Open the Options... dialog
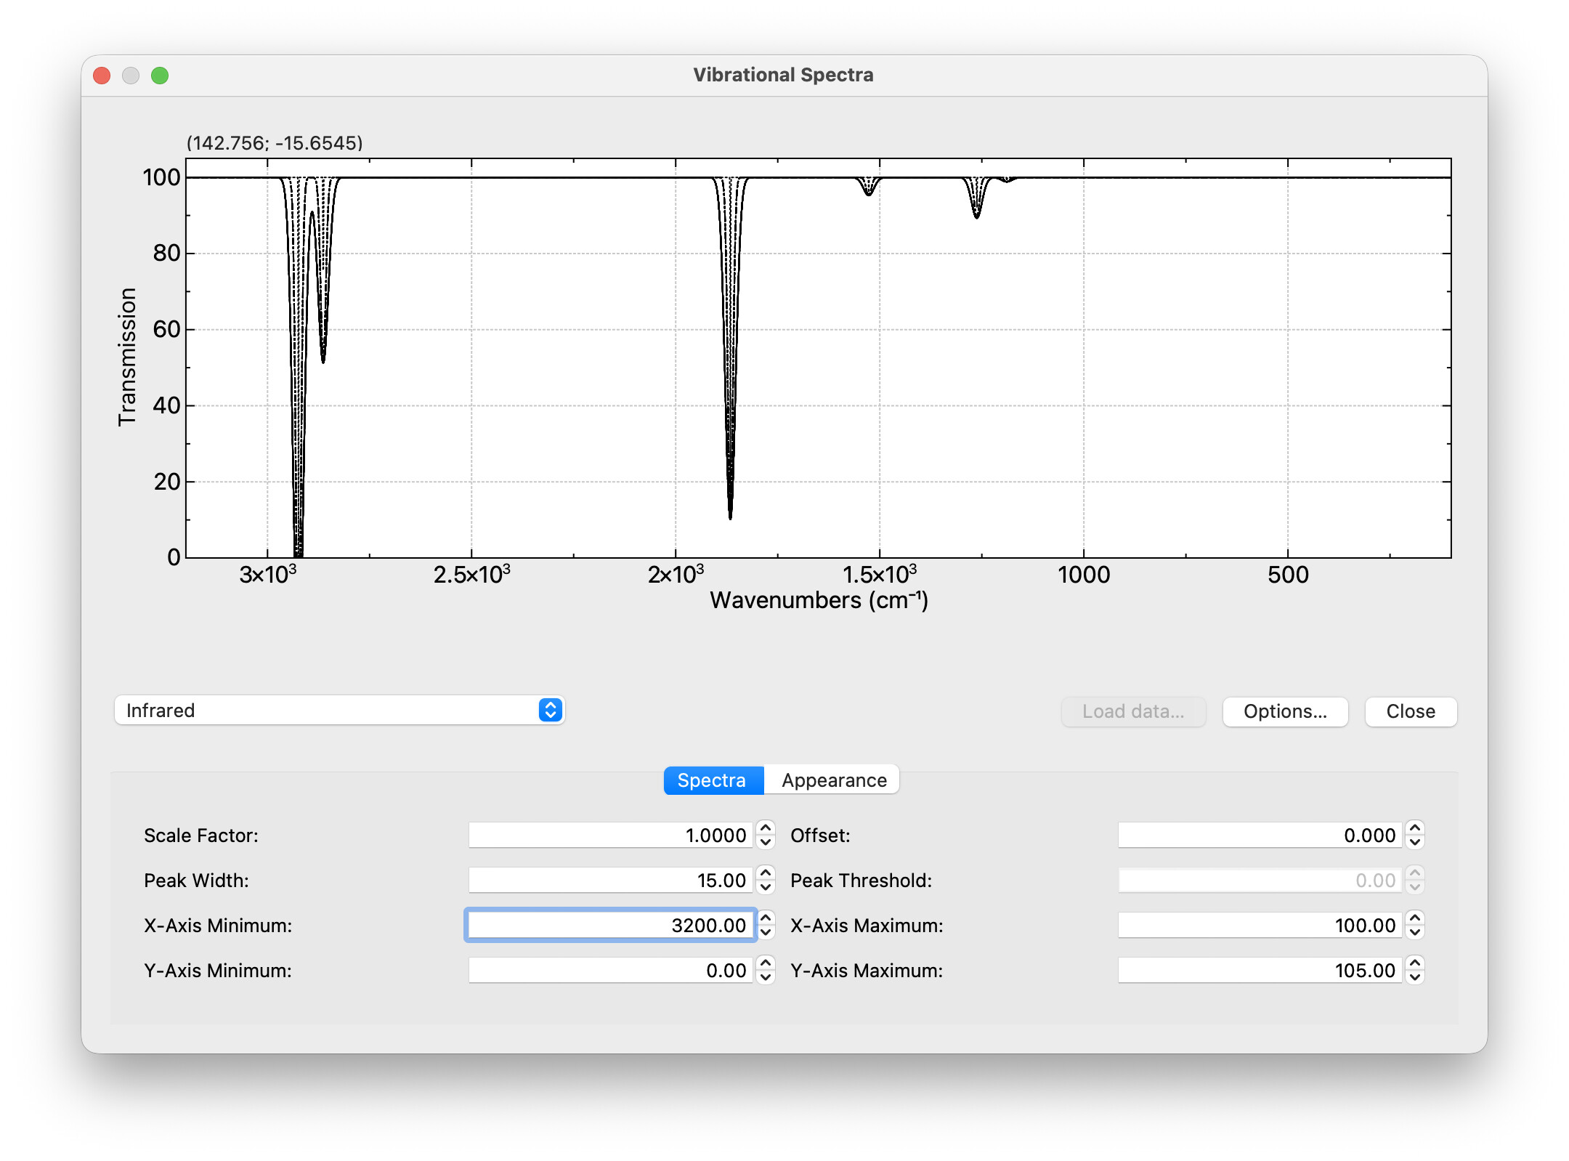The width and height of the screenshot is (1569, 1161). 1284,711
